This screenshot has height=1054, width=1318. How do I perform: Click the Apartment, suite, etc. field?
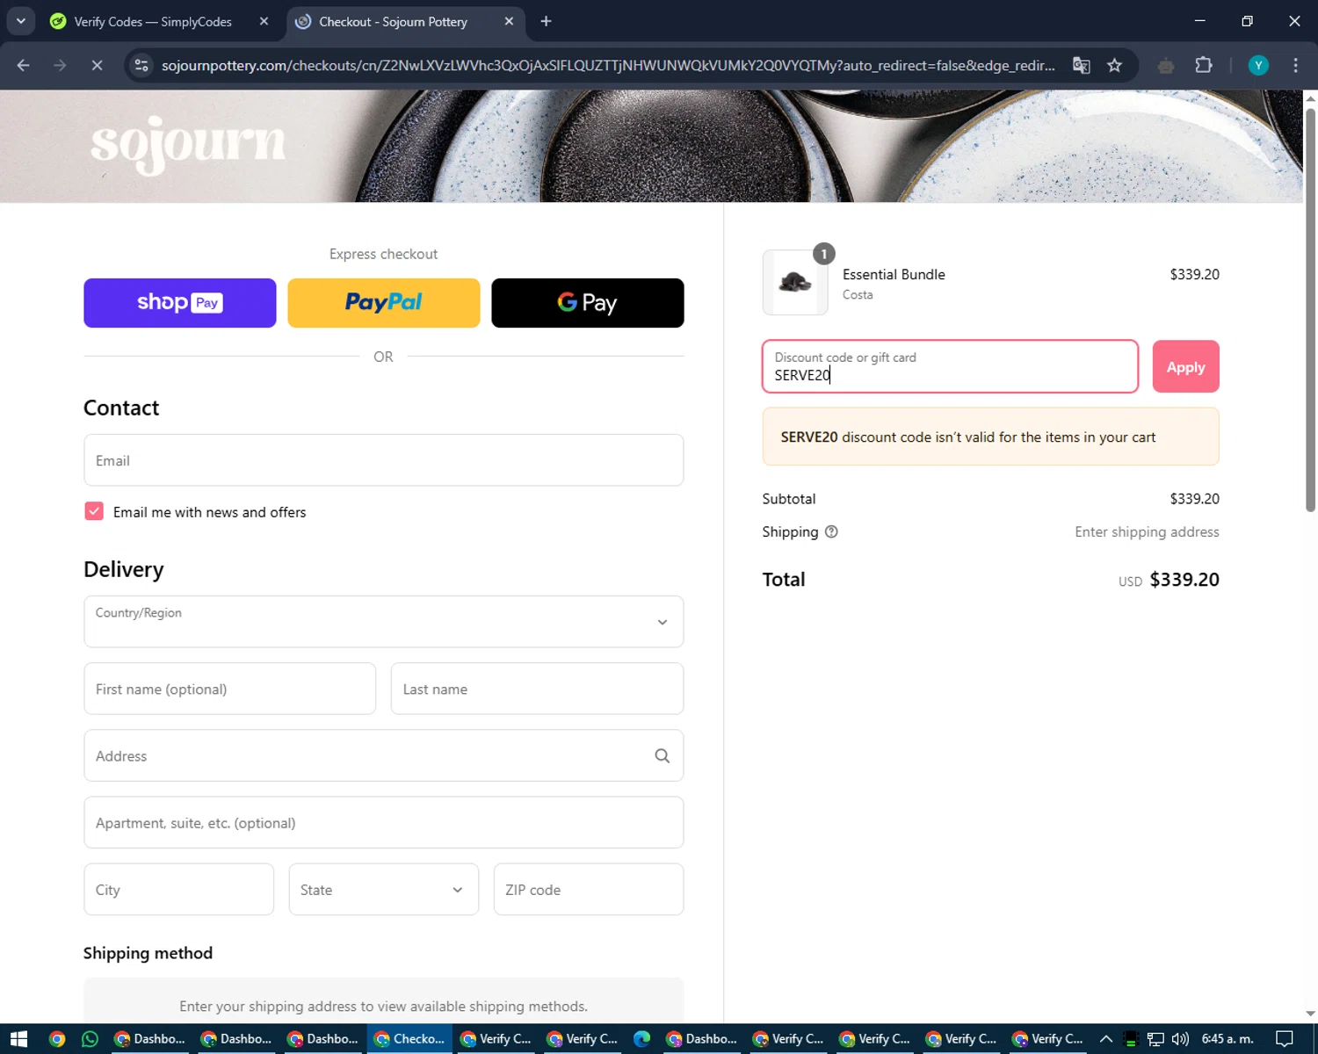pos(384,823)
